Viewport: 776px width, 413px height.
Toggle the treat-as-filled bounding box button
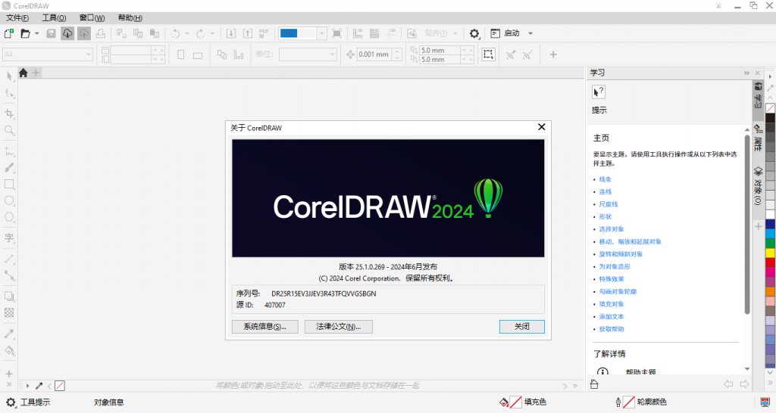(x=489, y=54)
